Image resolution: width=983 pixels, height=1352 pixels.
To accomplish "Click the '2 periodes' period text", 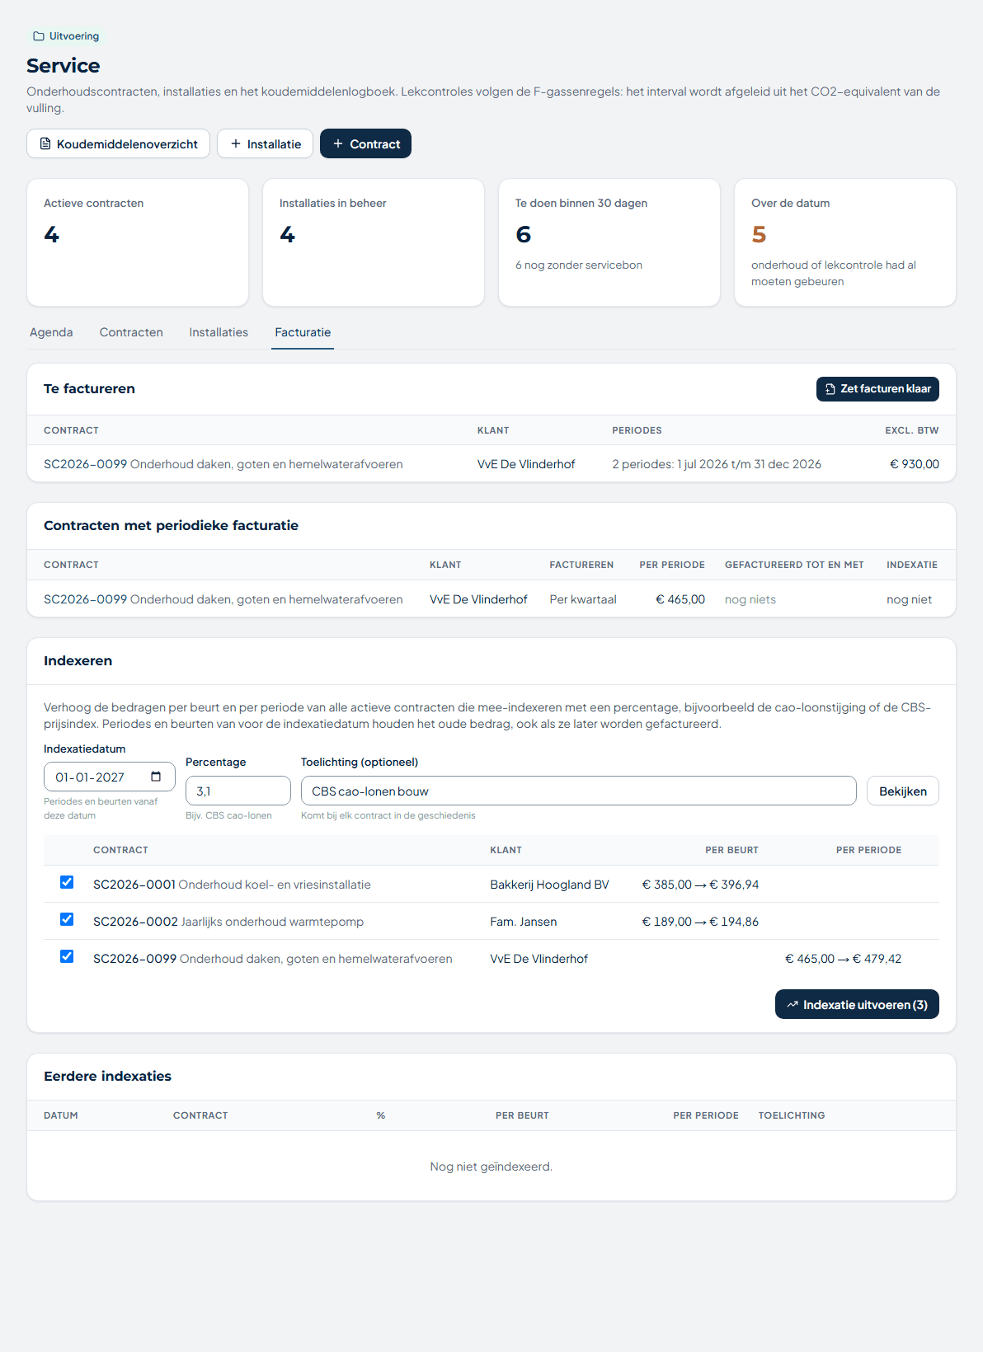I will point(717,464).
